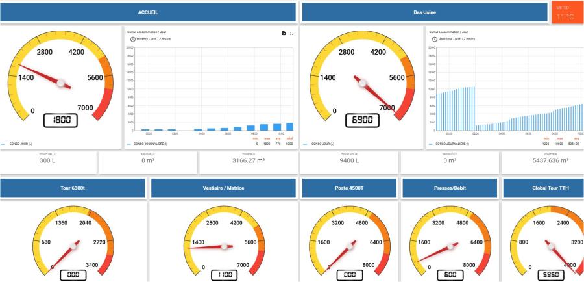Open the Bas Usine section header
The height and width of the screenshot is (282, 584).
(x=424, y=12)
